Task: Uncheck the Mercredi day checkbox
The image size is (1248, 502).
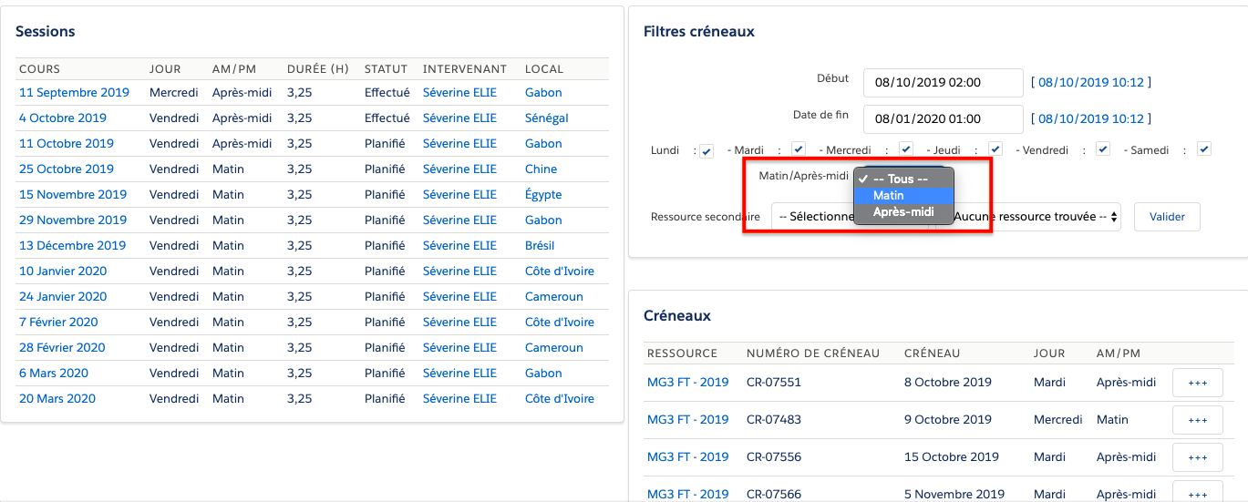Action: click(x=905, y=149)
